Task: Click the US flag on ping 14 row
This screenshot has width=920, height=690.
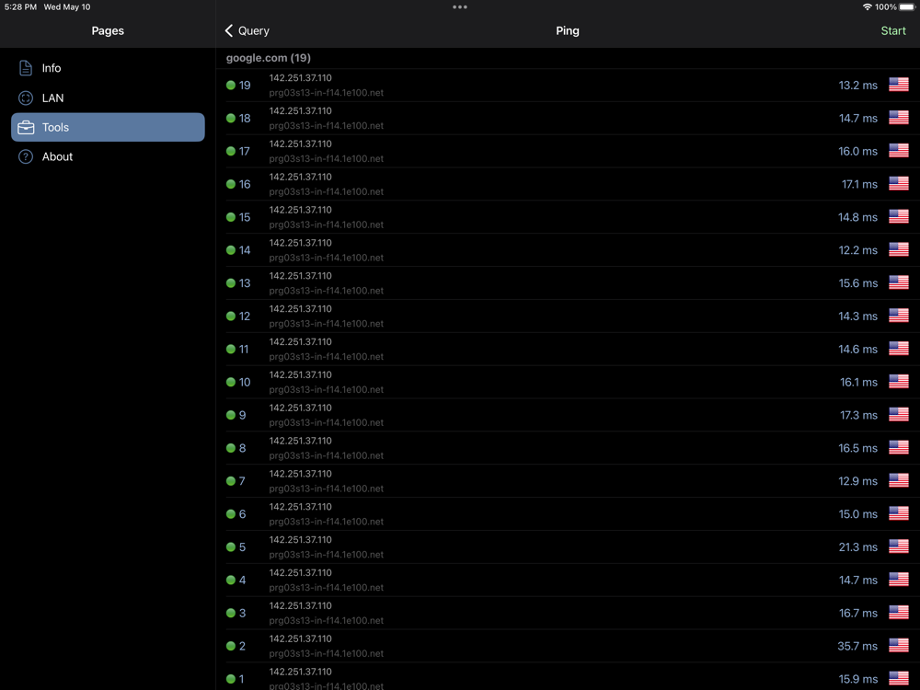Action: (x=898, y=250)
